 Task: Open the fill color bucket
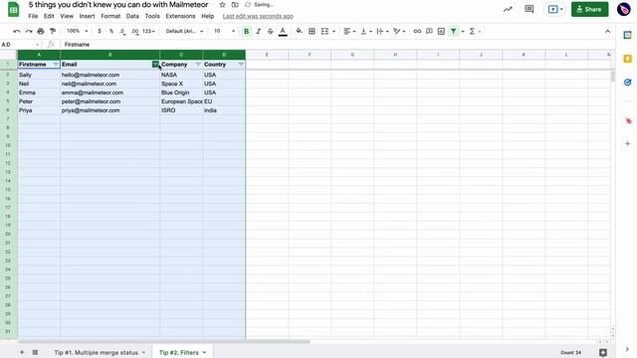[x=299, y=31]
